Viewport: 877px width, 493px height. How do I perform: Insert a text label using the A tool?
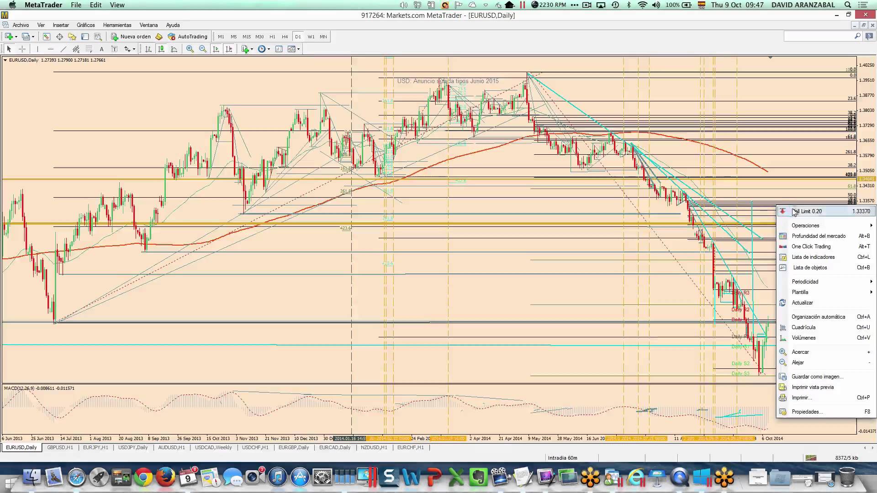point(101,49)
